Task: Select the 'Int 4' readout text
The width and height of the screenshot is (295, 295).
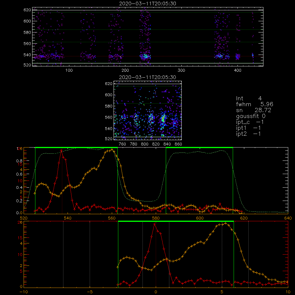Action: pyautogui.click(x=249, y=99)
